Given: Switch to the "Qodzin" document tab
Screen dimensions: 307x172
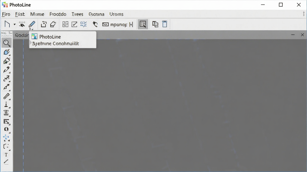Looking at the screenshot, I should (x=22, y=35).
